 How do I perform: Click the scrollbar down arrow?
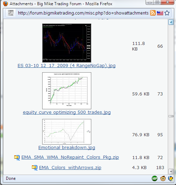[171, 172]
